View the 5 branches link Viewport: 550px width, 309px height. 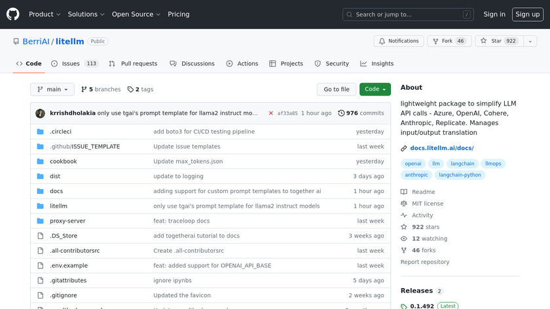[101, 90]
